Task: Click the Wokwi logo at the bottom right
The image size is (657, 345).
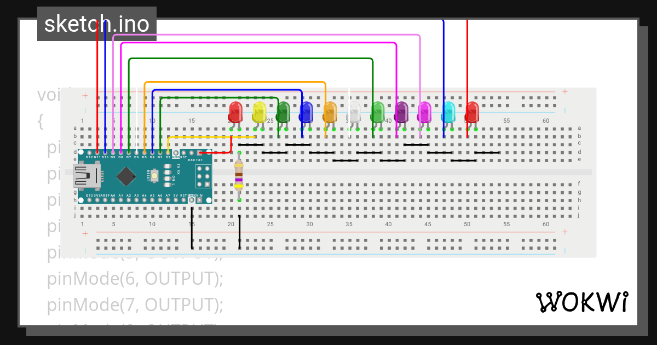Action: (x=582, y=302)
